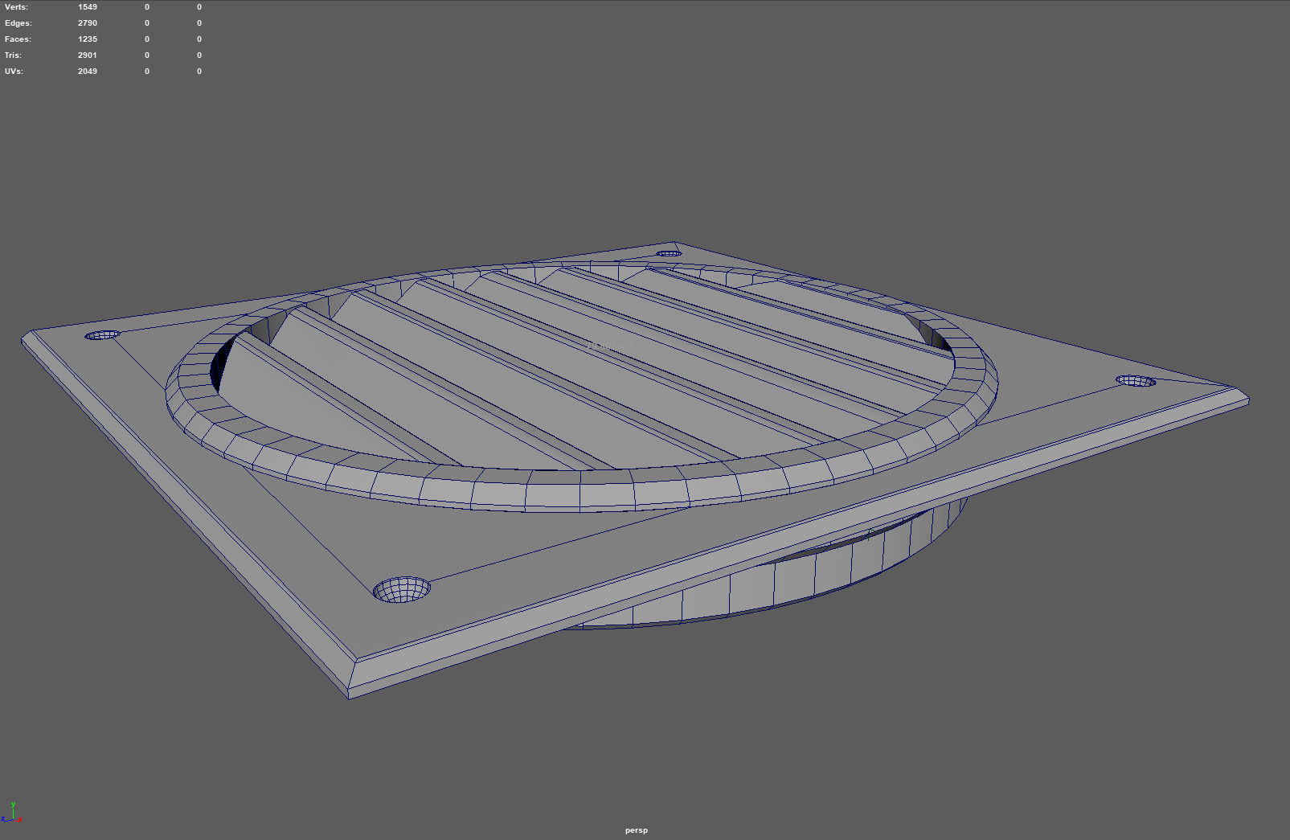Click the Edges: label in the HUD
Image resolution: width=1290 pixels, height=840 pixels.
[x=18, y=23]
